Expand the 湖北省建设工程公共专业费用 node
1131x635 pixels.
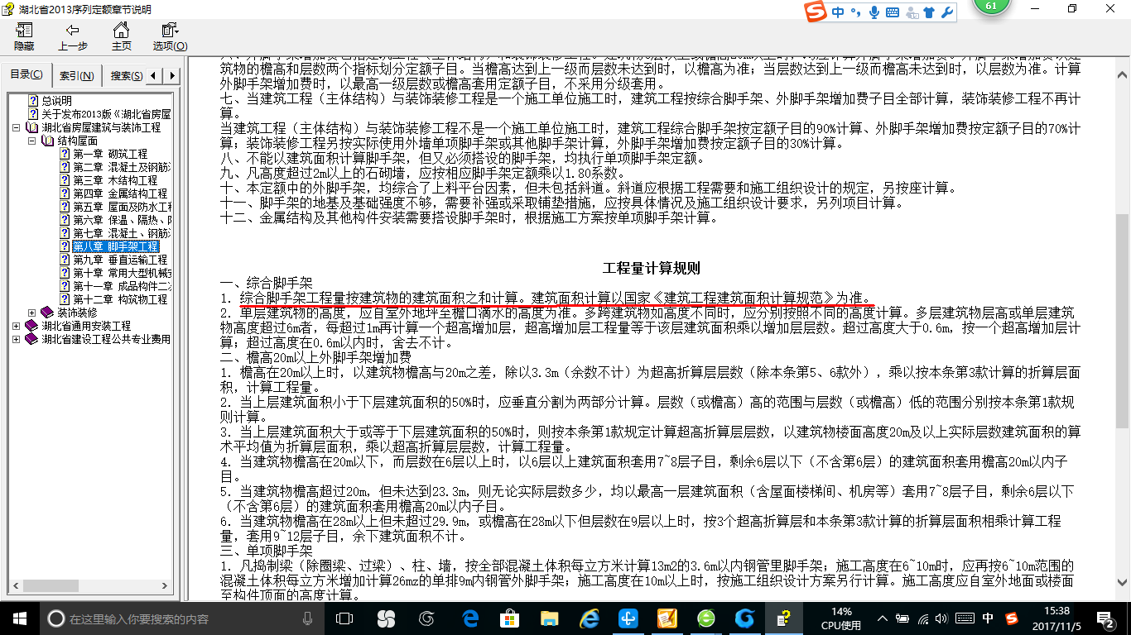(x=17, y=339)
